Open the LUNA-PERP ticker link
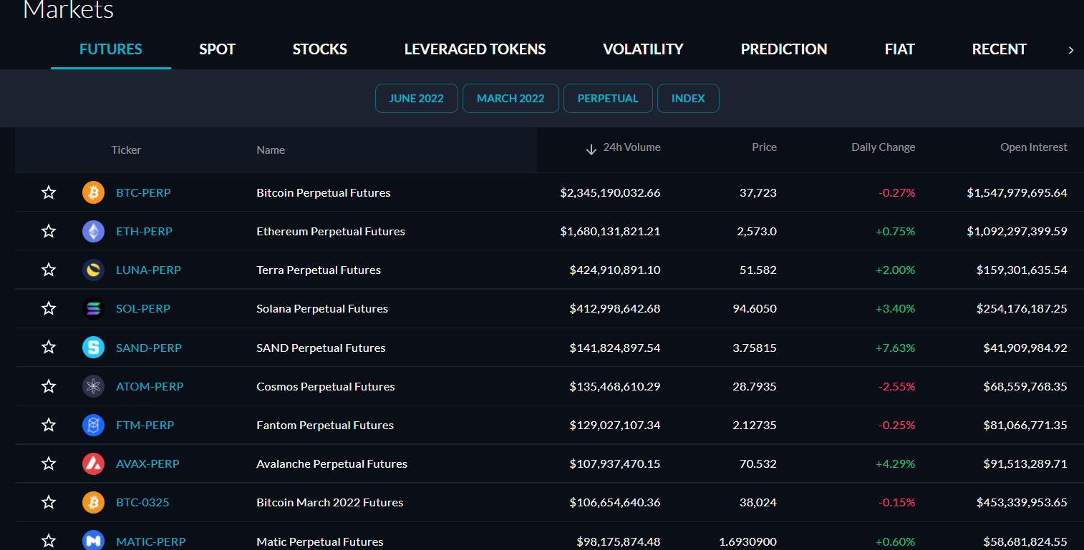The image size is (1084, 550). pos(148,270)
